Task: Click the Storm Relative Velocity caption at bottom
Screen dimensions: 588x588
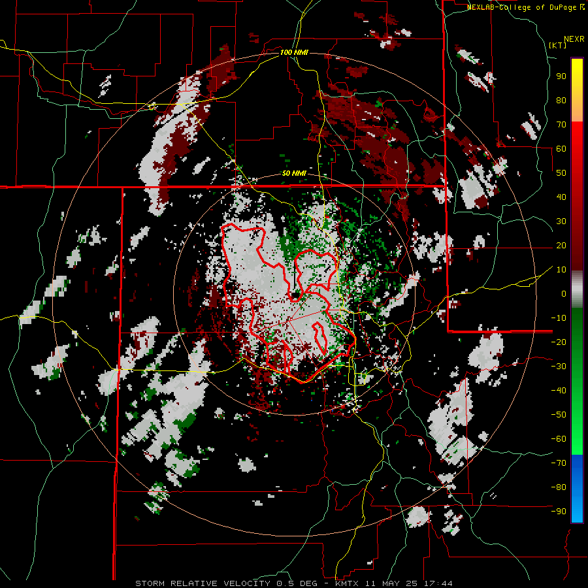Action: point(294,583)
